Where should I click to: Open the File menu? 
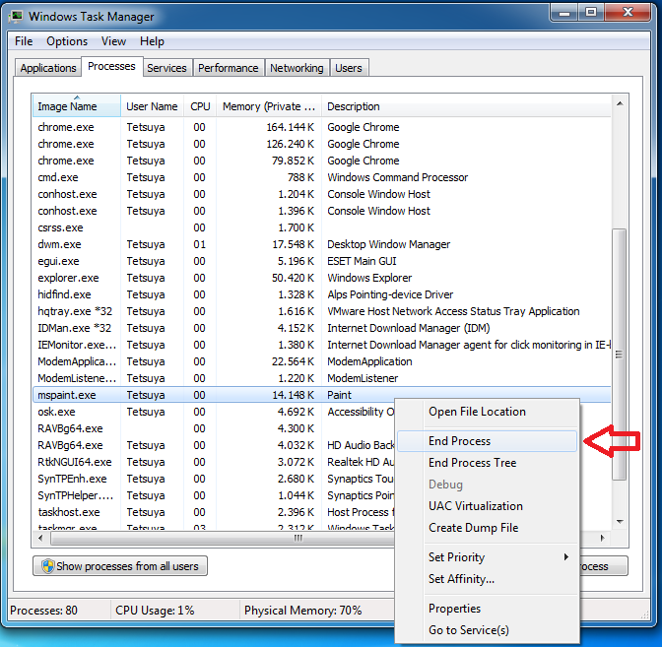point(24,41)
